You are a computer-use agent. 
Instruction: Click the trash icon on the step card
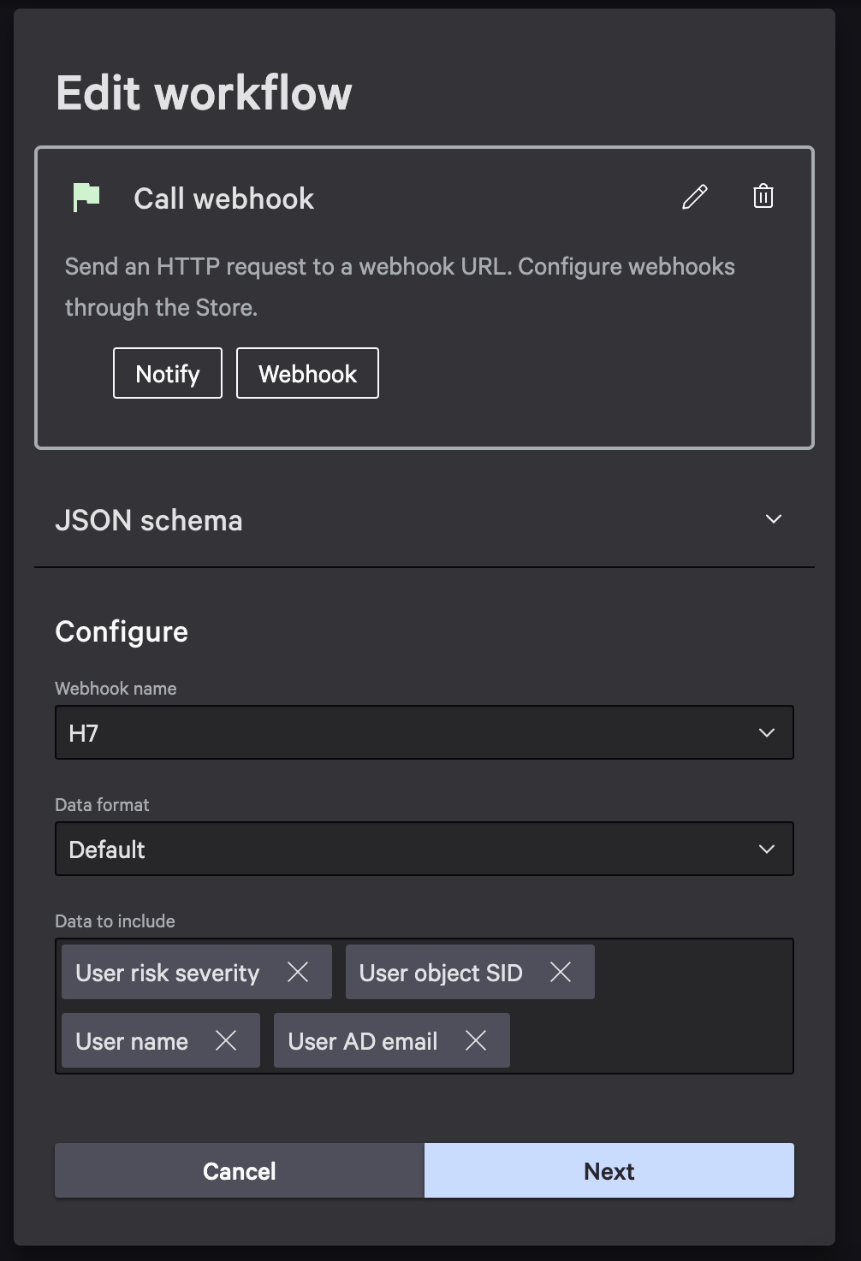tap(762, 197)
